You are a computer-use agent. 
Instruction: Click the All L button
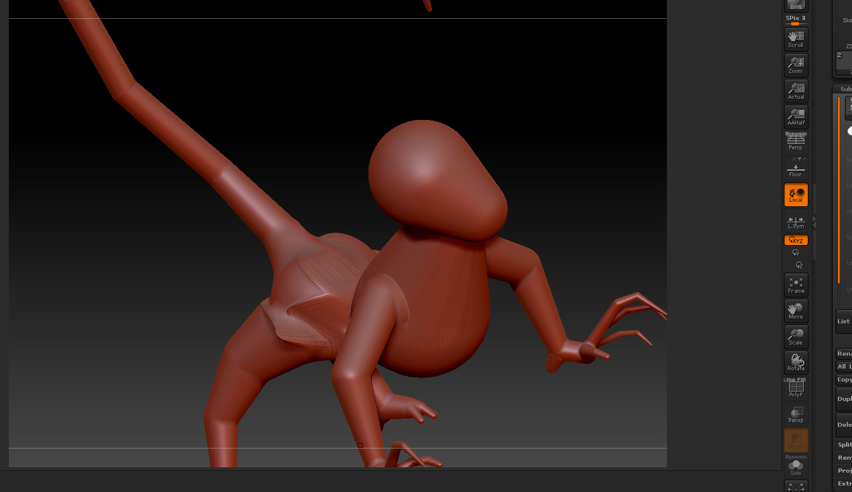pyautogui.click(x=844, y=367)
